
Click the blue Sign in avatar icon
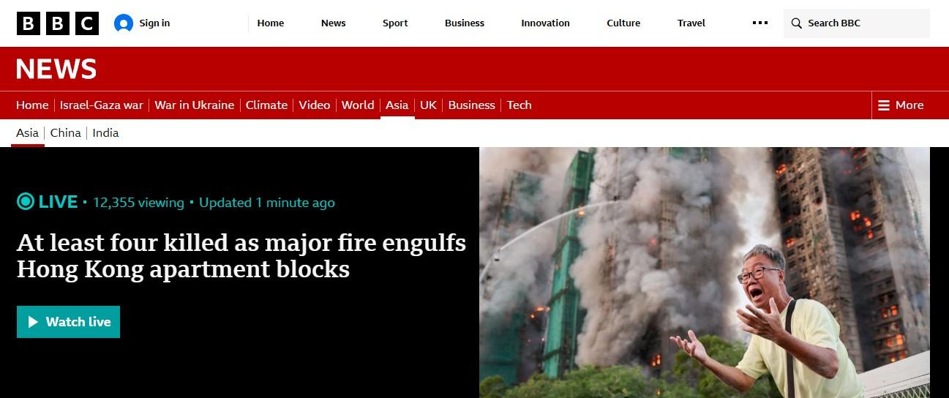(x=124, y=23)
